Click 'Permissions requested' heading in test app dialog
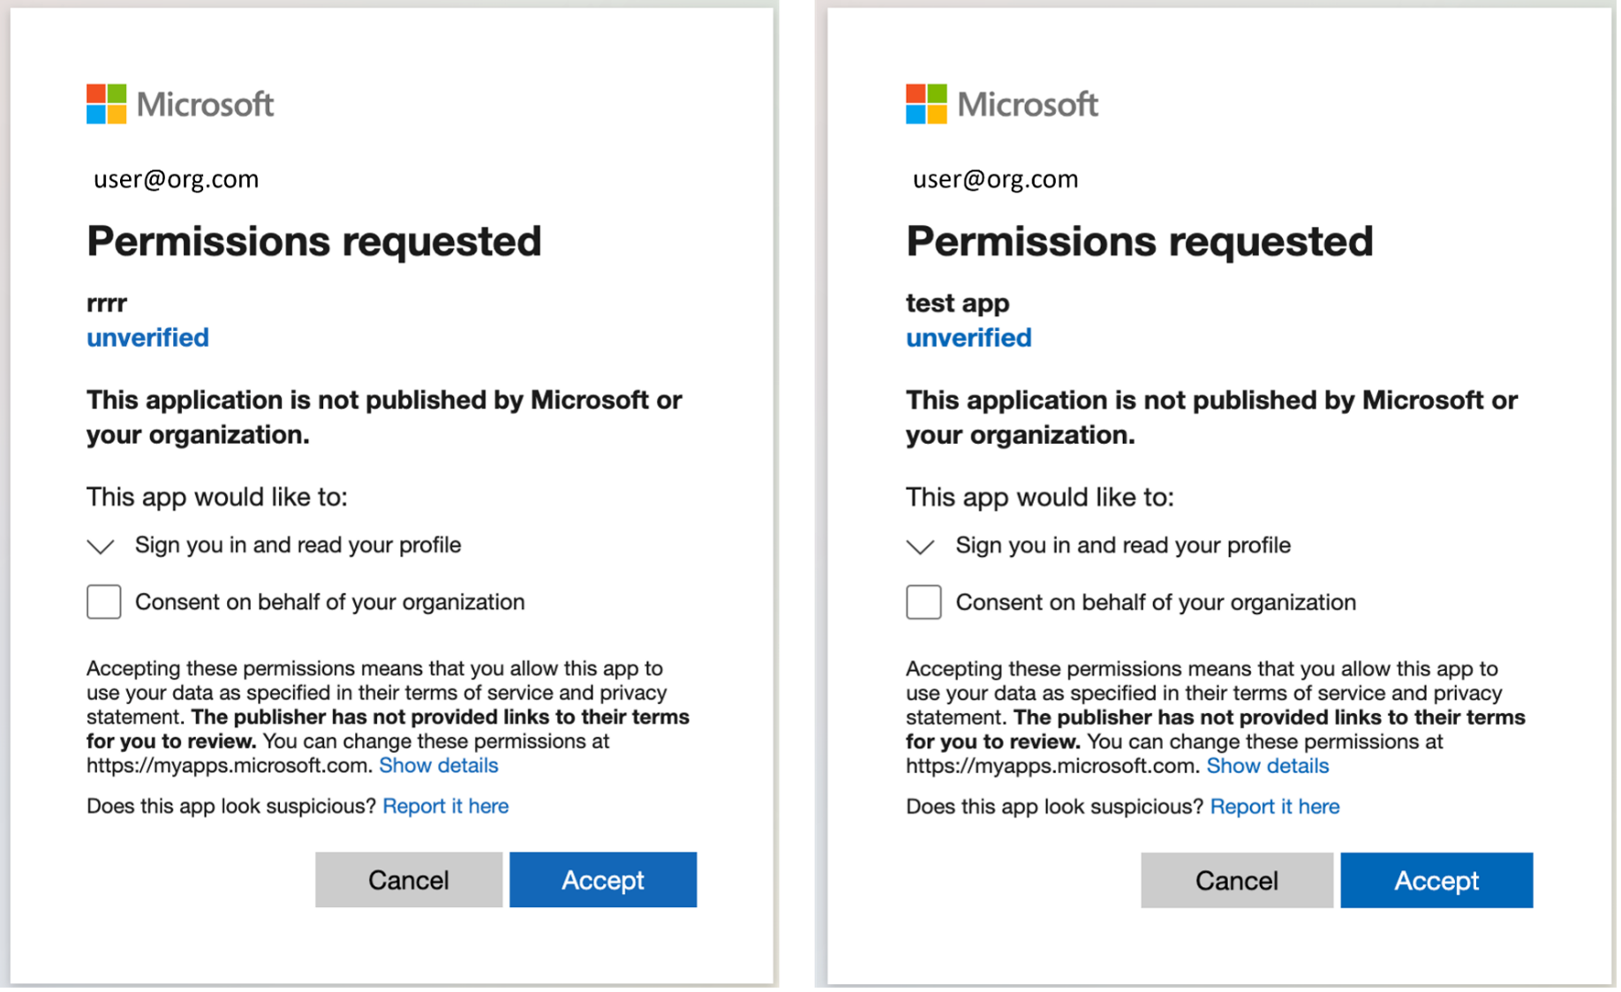Viewport: 1621px width, 992px height. tap(1140, 242)
